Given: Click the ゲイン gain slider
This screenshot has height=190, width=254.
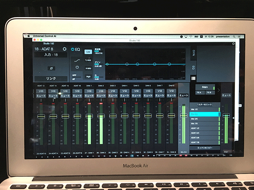Looking at the screenshot, I should tap(99, 64).
